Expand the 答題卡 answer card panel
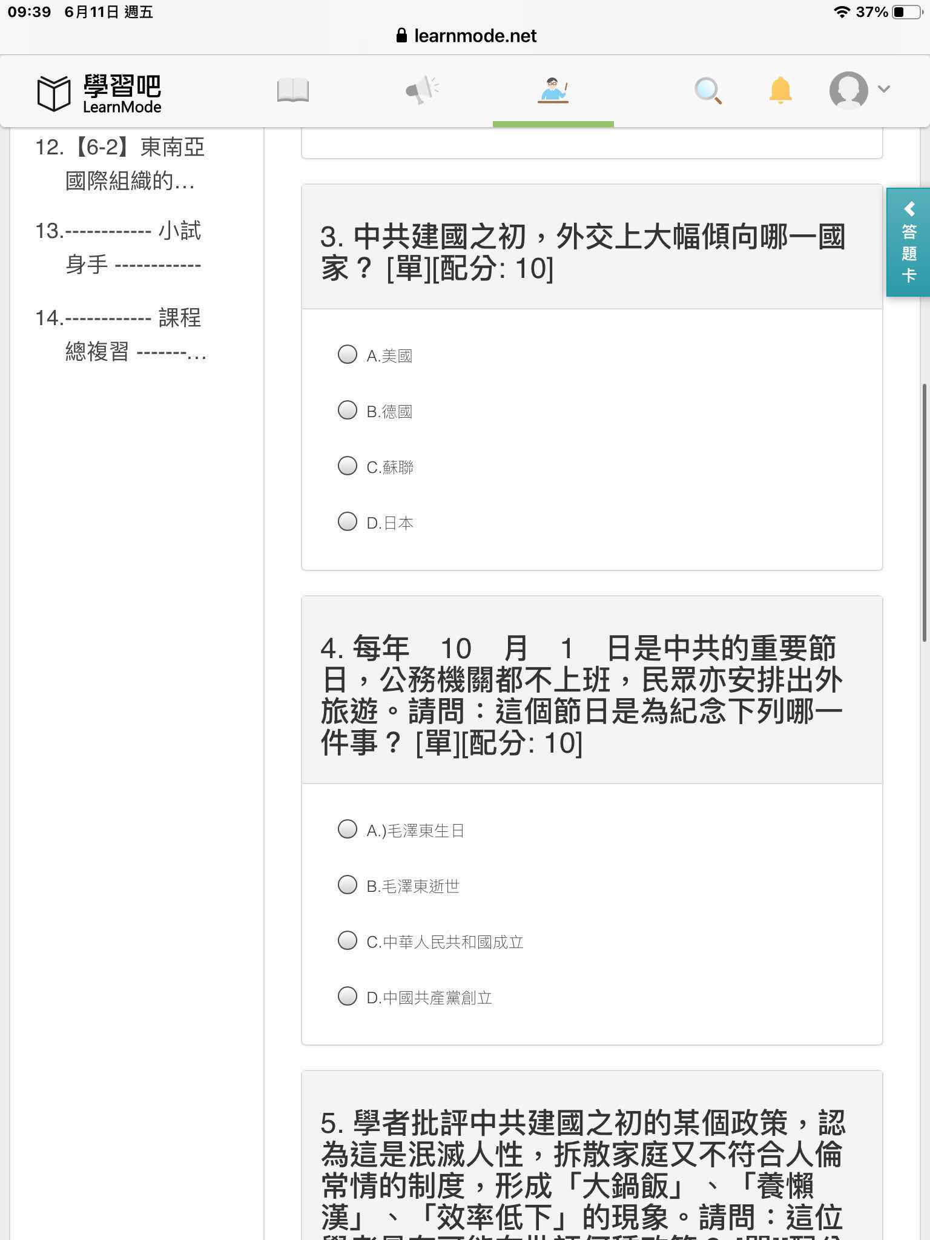Image resolution: width=930 pixels, height=1240 pixels. [x=908, y=242]
